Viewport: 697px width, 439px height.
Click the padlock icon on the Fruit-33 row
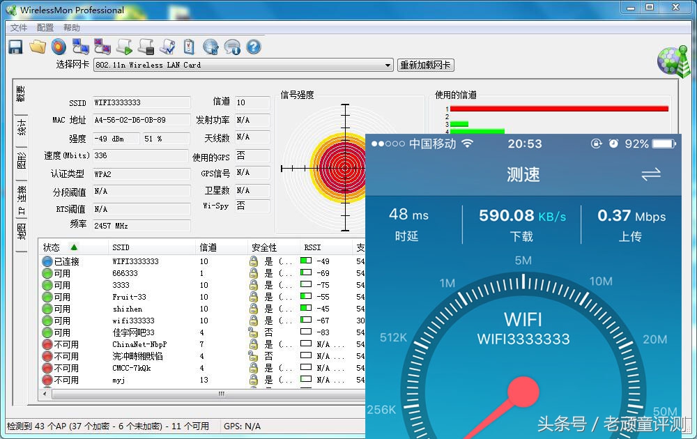pos(251,296)
